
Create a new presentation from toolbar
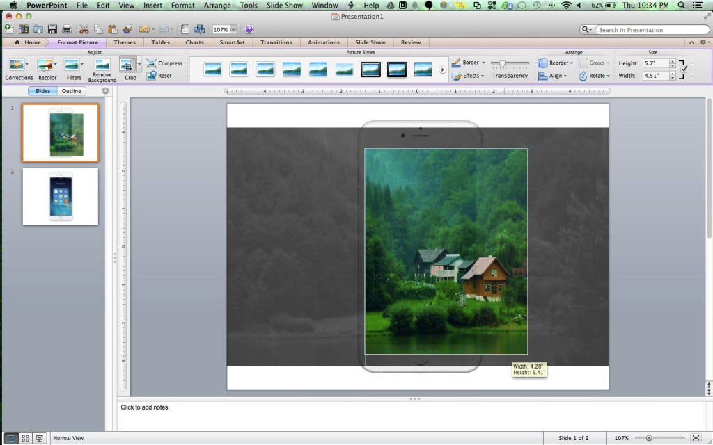coord(8,29)
